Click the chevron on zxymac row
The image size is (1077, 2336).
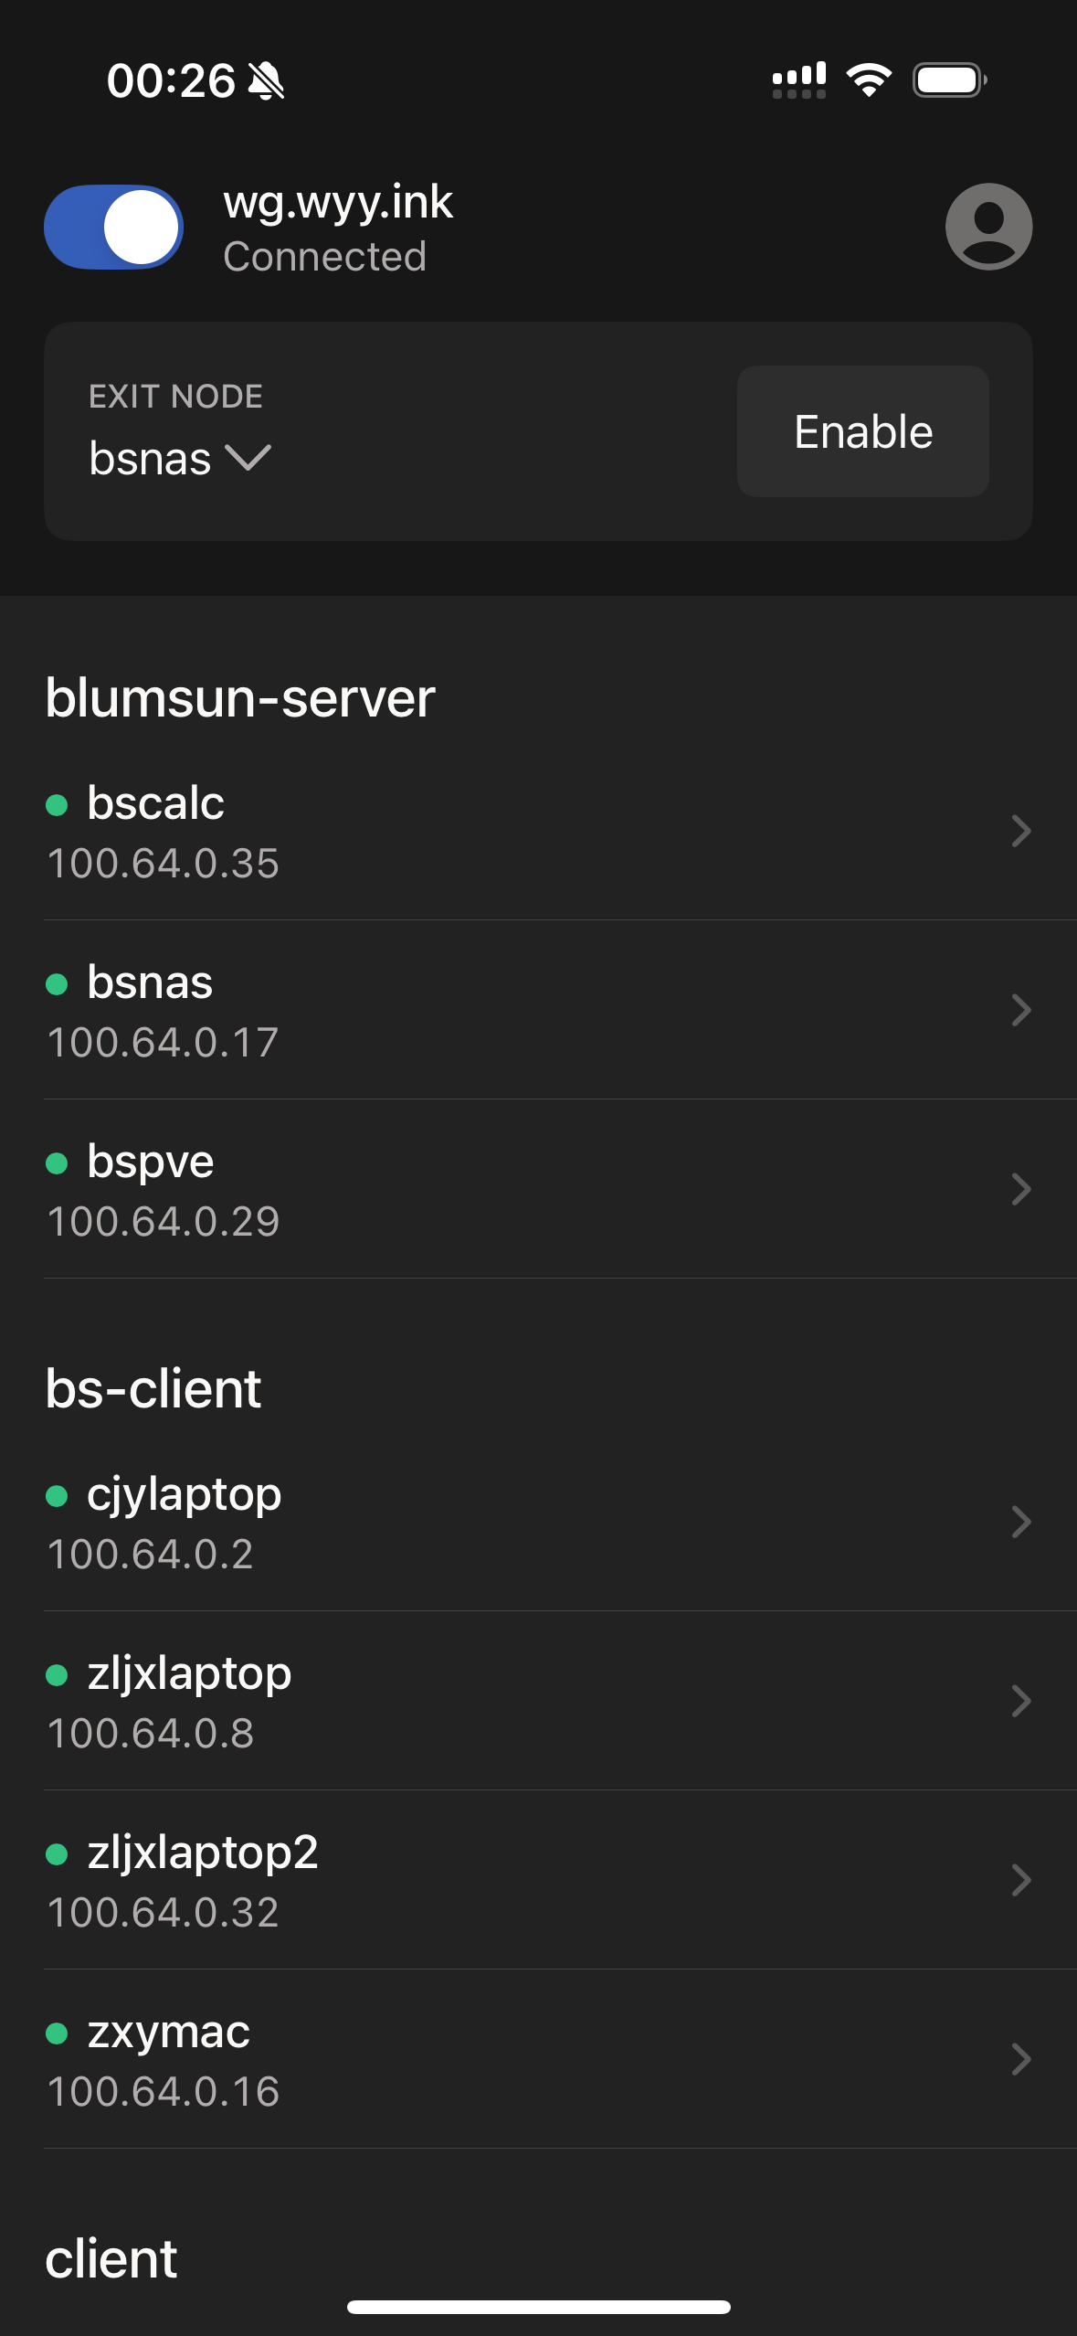(x=1021, y=2059)
